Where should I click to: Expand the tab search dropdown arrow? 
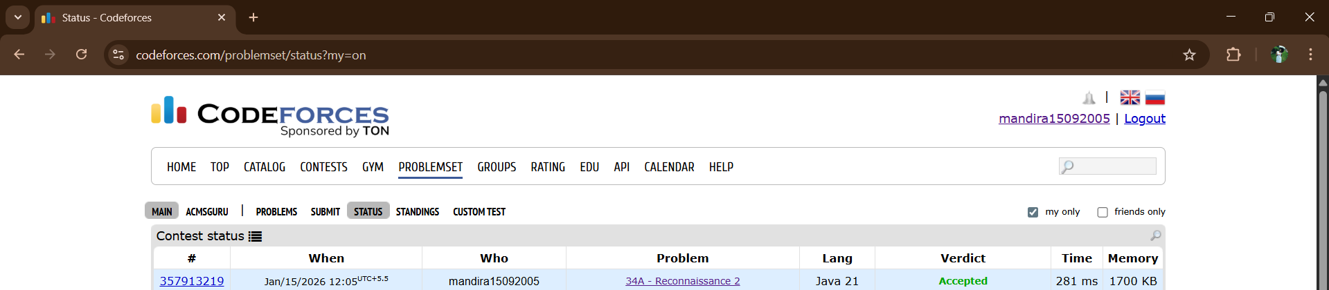pos(18,17)
